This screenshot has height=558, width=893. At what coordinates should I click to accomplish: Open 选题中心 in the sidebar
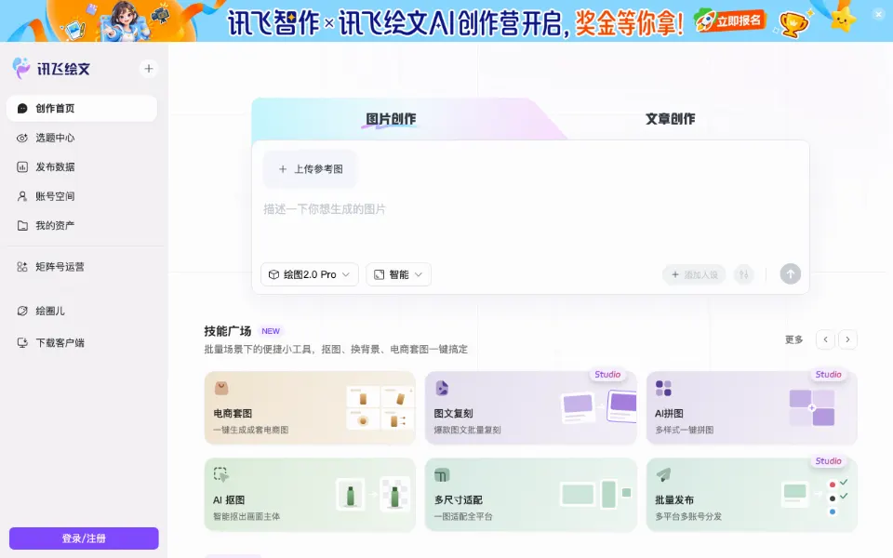point(82,138)
